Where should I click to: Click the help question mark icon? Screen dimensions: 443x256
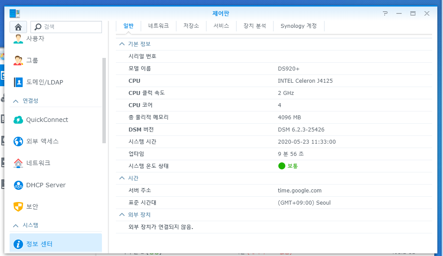tap(385, 13)
